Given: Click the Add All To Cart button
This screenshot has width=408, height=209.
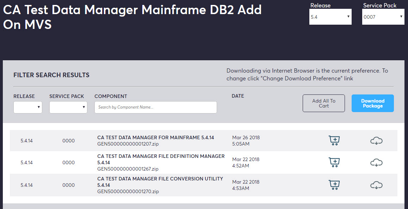Looking at the screenshot, I should pos(324,103).
